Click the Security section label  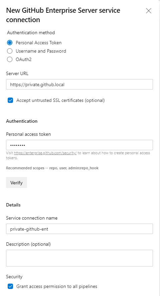pos(14,277)
